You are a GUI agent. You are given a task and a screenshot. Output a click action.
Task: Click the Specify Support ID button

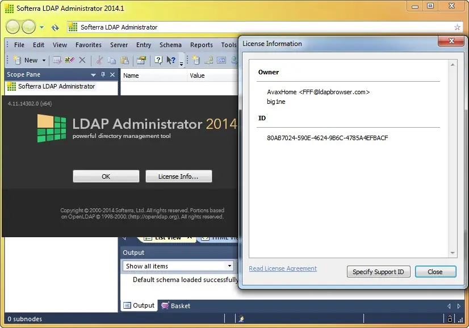[378, 272]
